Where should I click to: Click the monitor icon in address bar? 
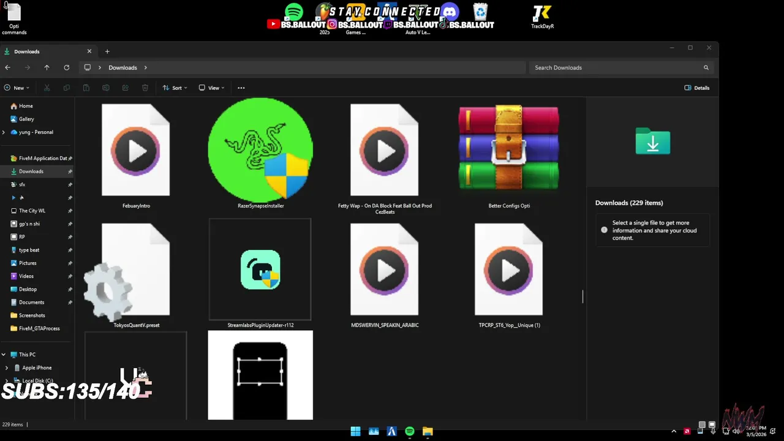(88, 67)
